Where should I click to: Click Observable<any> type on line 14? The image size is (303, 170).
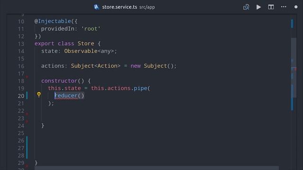coord(89,51)
